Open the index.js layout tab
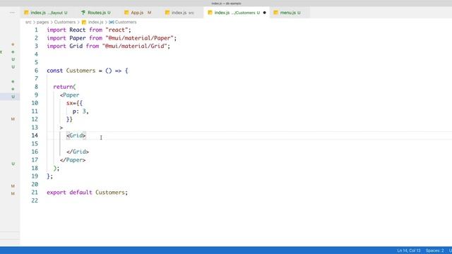This screenshot has width=452, height=254. click(x=46, y=13)
